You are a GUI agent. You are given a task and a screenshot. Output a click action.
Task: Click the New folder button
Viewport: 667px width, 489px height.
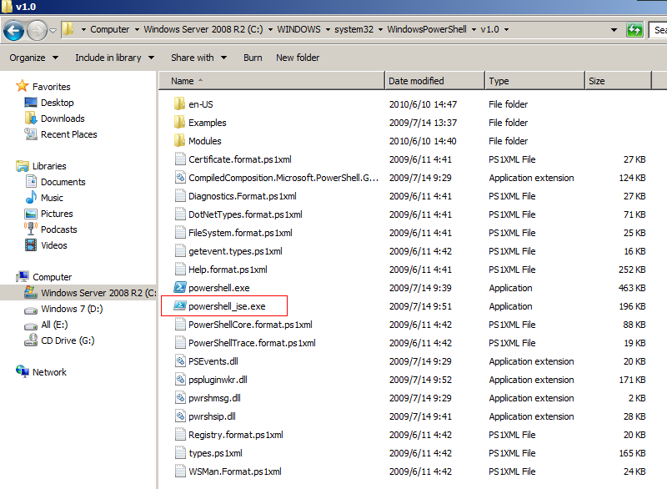click(x=298, y=58)
